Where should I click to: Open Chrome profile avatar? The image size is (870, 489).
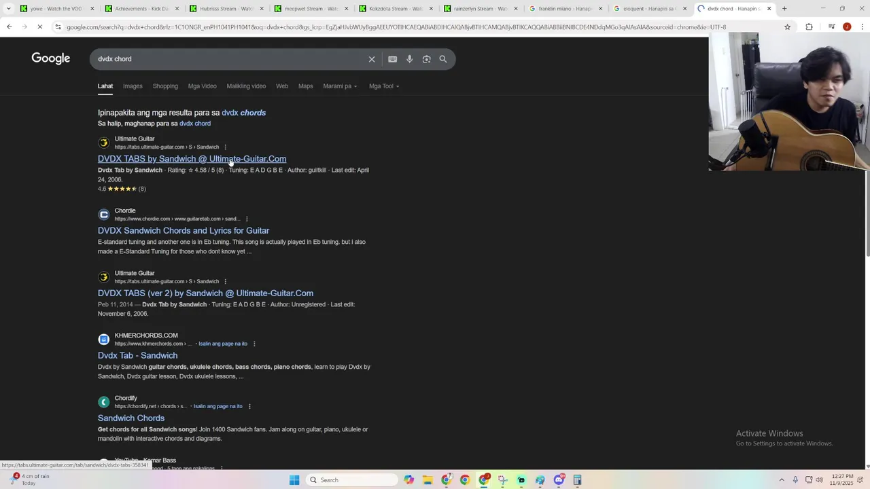tap(847, 26)
